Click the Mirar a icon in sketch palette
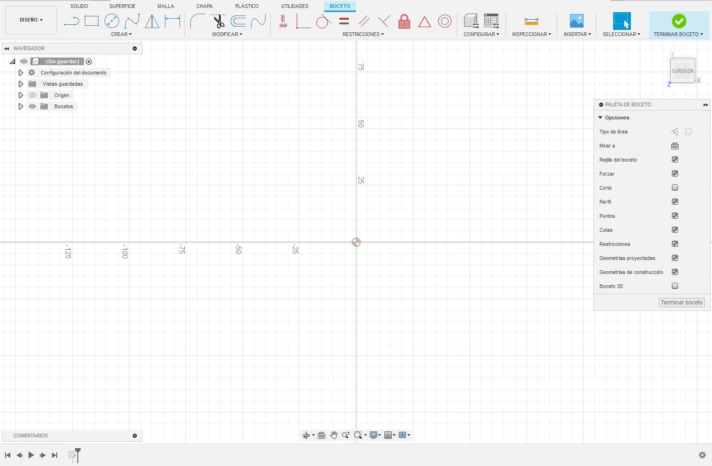This screenshot has height=466, width=712. point(675,146)
